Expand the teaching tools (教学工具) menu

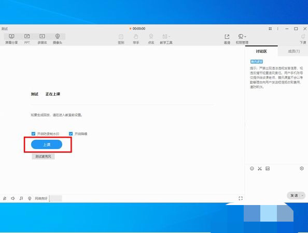(166, 39)
